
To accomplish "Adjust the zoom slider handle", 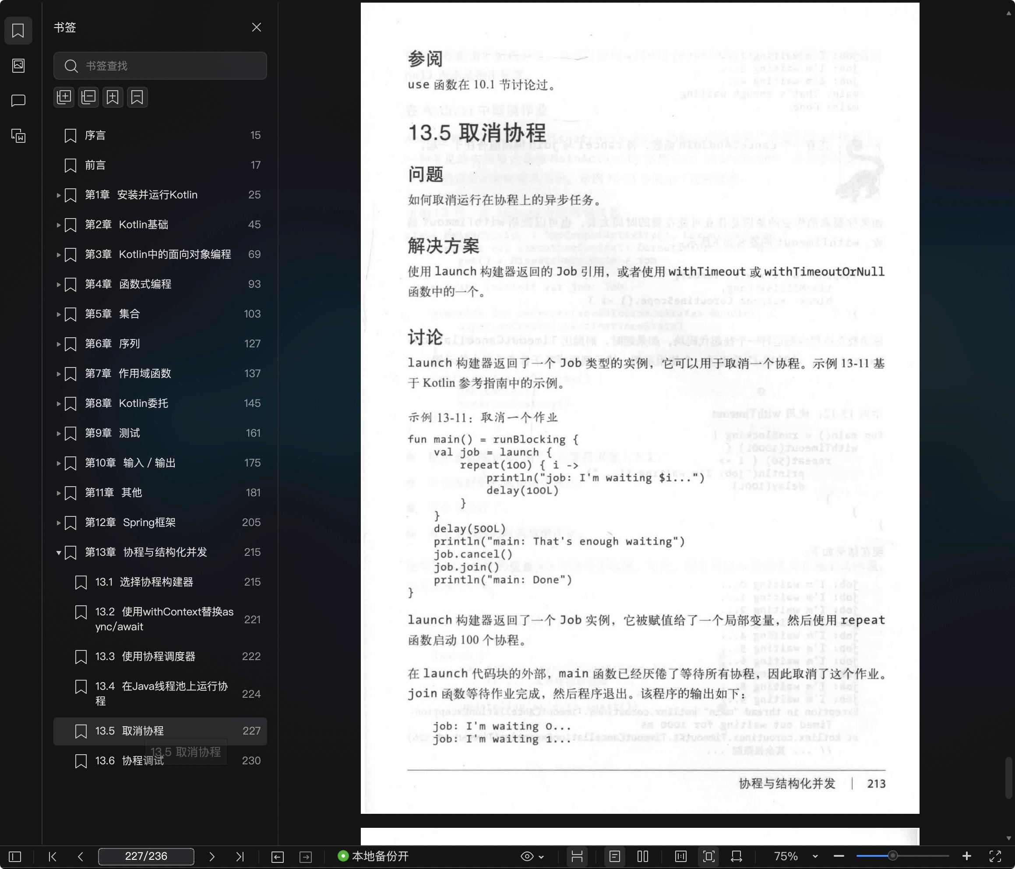I will (893, 856).
